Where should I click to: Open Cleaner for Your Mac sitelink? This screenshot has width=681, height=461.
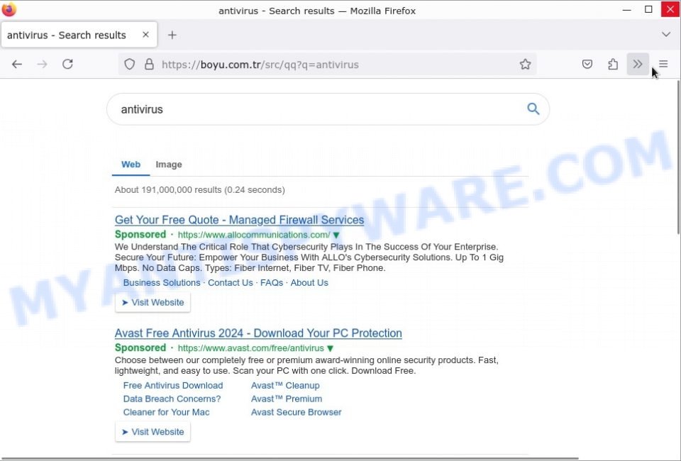(166, 412)
